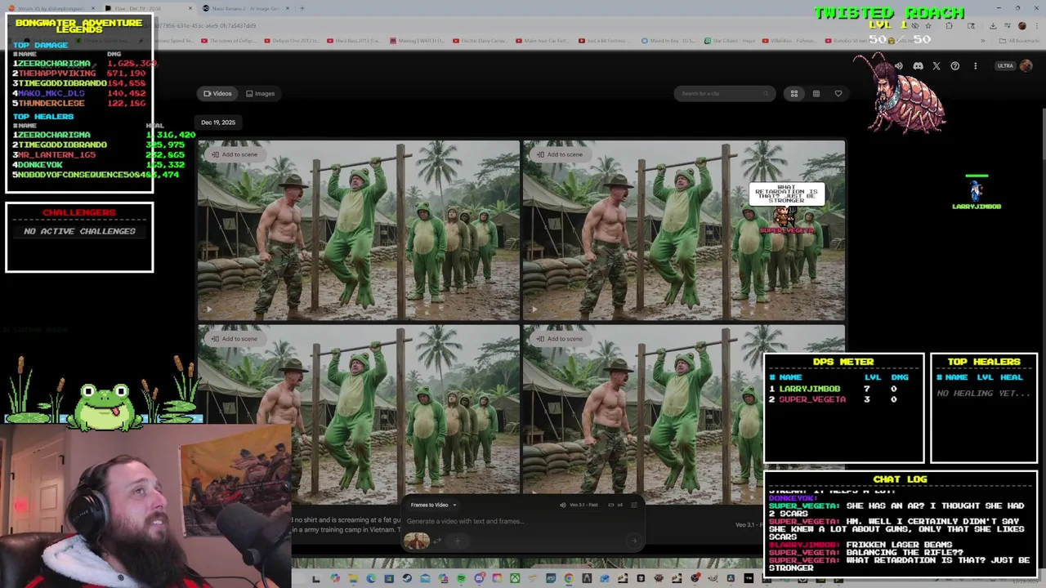Open the Spotify icon in the taskbar

point(462,578)
